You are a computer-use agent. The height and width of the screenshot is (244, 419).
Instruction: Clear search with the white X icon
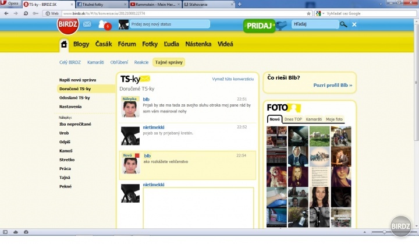(354, 24)
